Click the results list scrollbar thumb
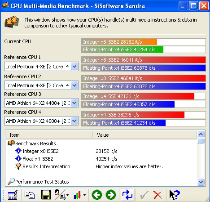This screenshot has height=202, width=210. (201, 141)
